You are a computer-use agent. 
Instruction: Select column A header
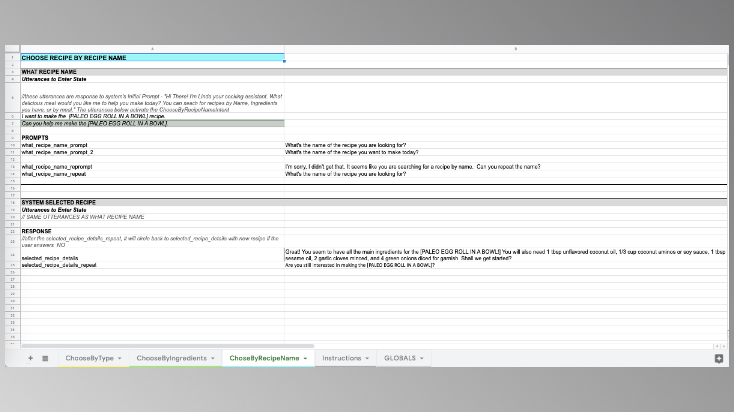[152, 49]
